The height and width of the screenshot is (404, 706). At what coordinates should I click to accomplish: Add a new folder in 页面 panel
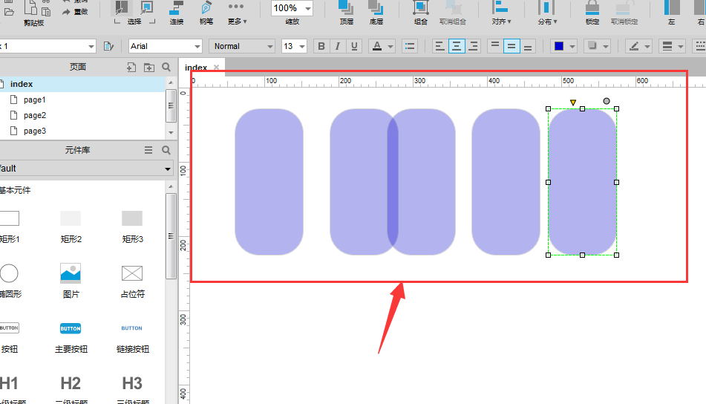[149, 68]
